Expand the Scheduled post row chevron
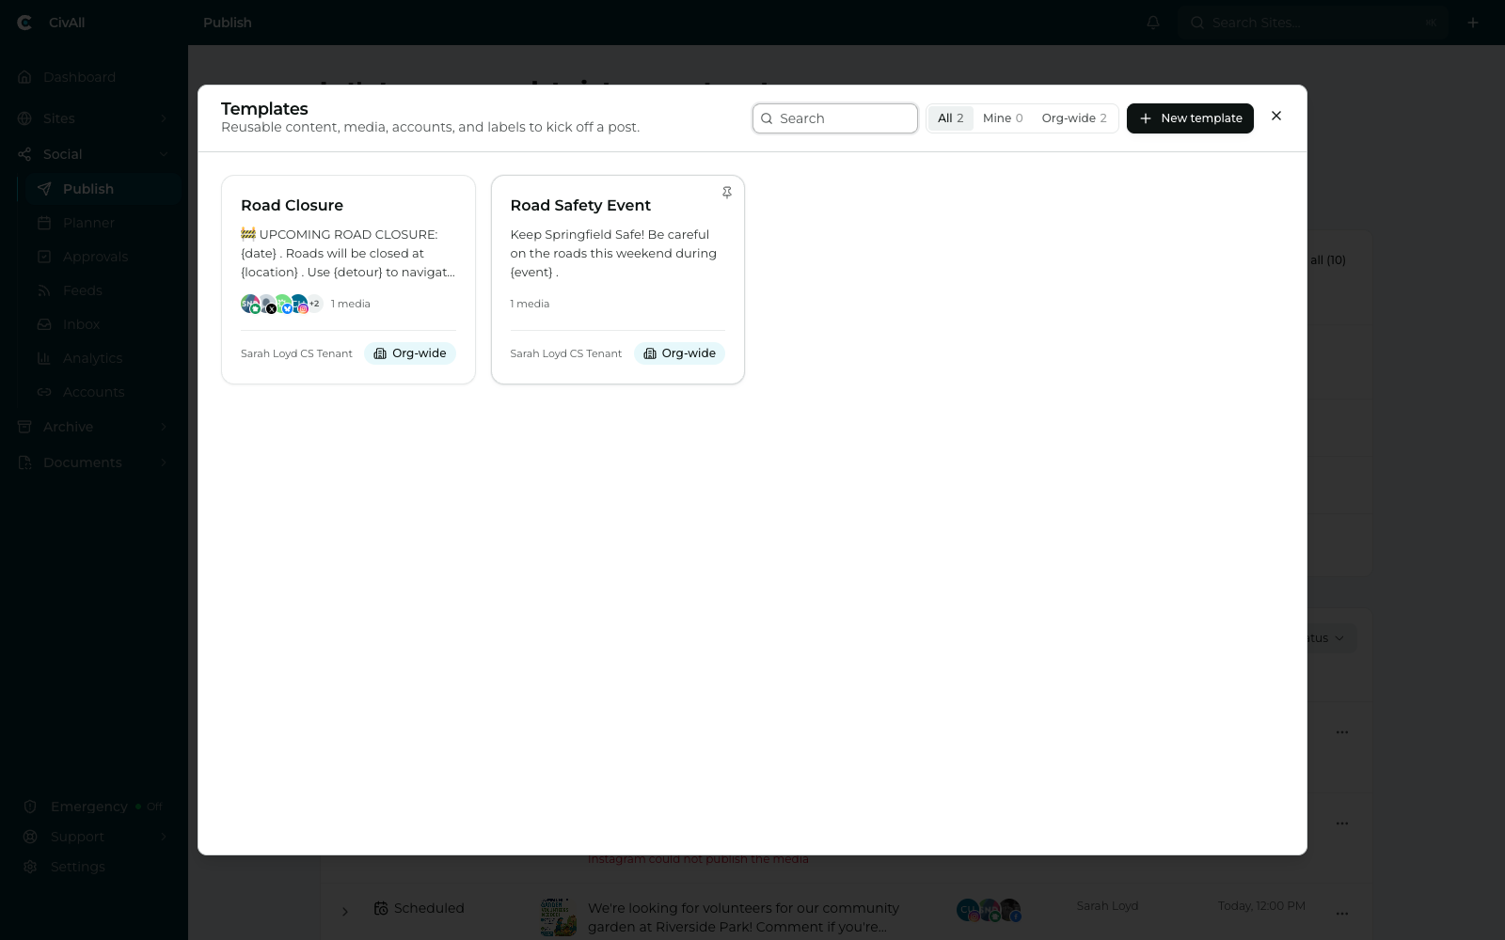This screenshot has height=940, width=1505. pyautogui.click(x=345, y=911)
